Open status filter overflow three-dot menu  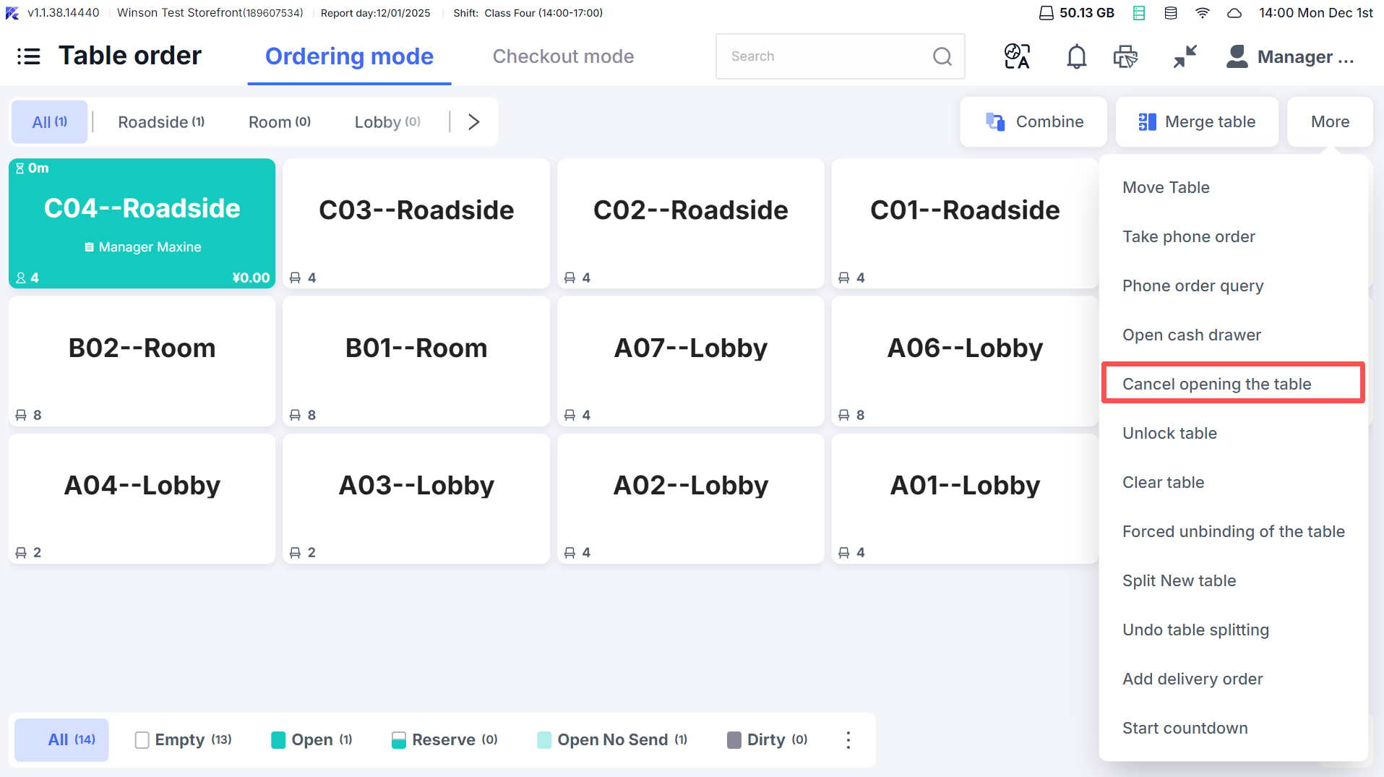point(848,739)
